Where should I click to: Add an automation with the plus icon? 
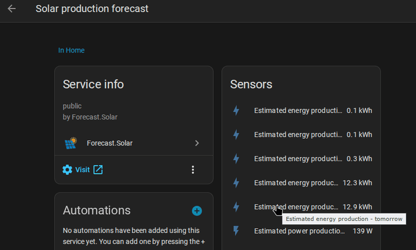coord(197,210)
